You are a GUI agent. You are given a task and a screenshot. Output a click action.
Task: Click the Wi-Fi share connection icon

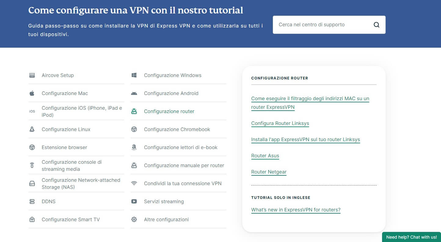click(134, 183)
